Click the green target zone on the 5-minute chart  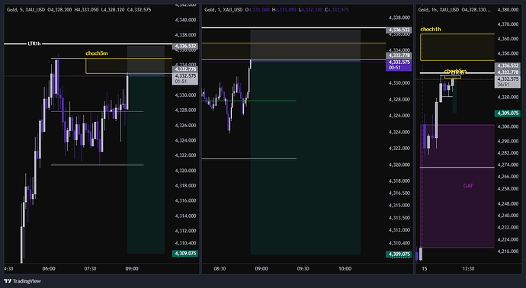click(146, 165)
